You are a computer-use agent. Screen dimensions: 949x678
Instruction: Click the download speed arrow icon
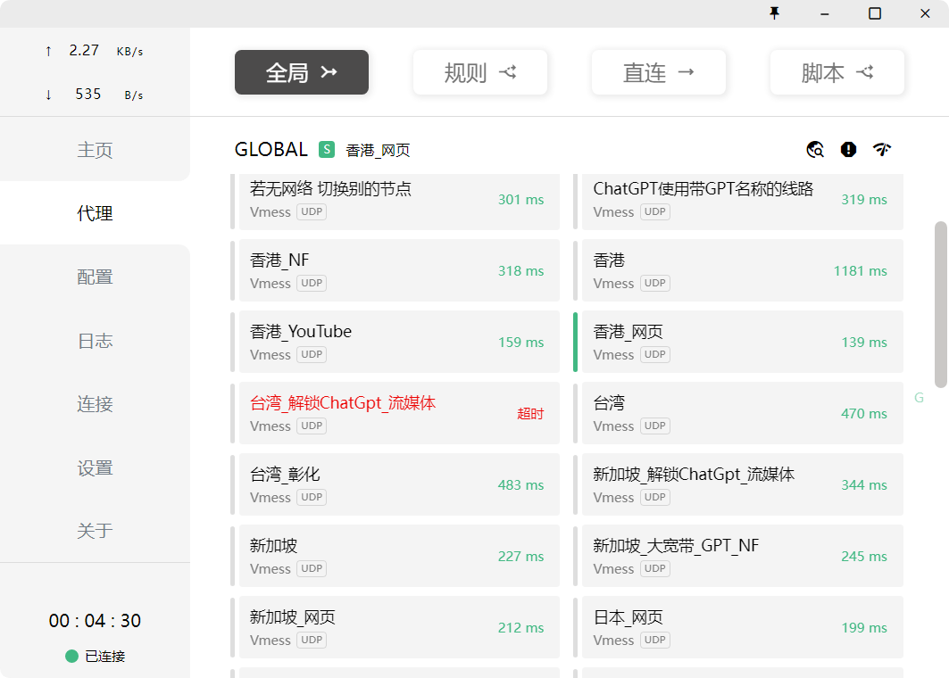[x=47, y=94]
